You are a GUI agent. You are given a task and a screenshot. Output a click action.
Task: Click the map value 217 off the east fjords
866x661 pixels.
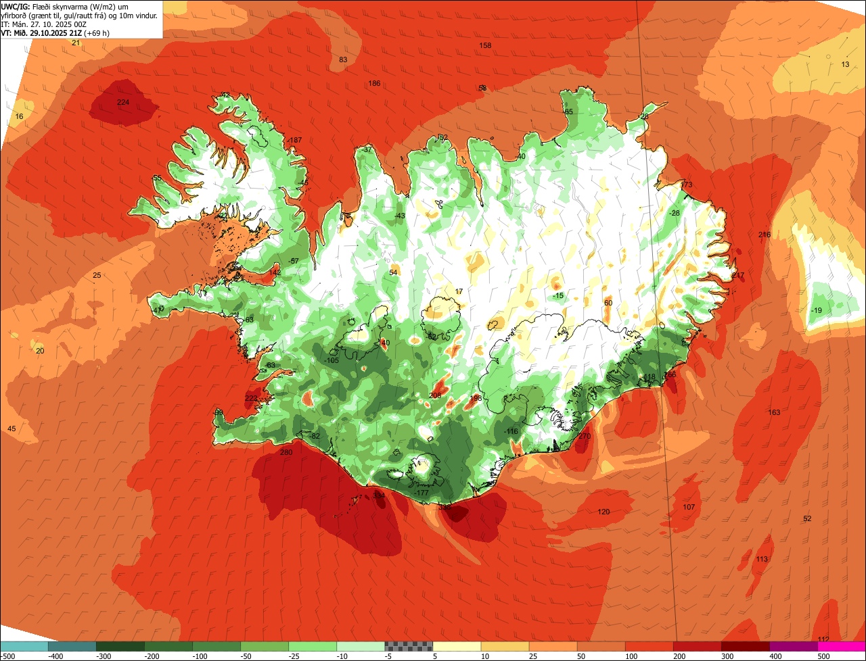[x=738, y=275]
